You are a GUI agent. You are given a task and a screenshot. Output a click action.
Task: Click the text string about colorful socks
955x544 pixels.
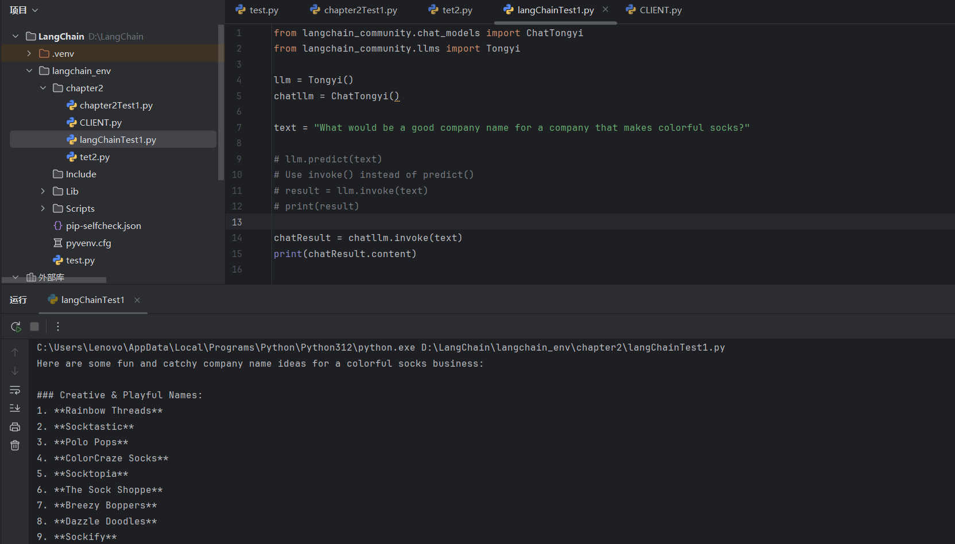531,127
